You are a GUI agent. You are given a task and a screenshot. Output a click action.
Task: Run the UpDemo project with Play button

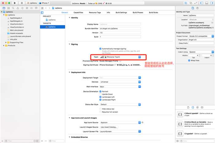15,3
